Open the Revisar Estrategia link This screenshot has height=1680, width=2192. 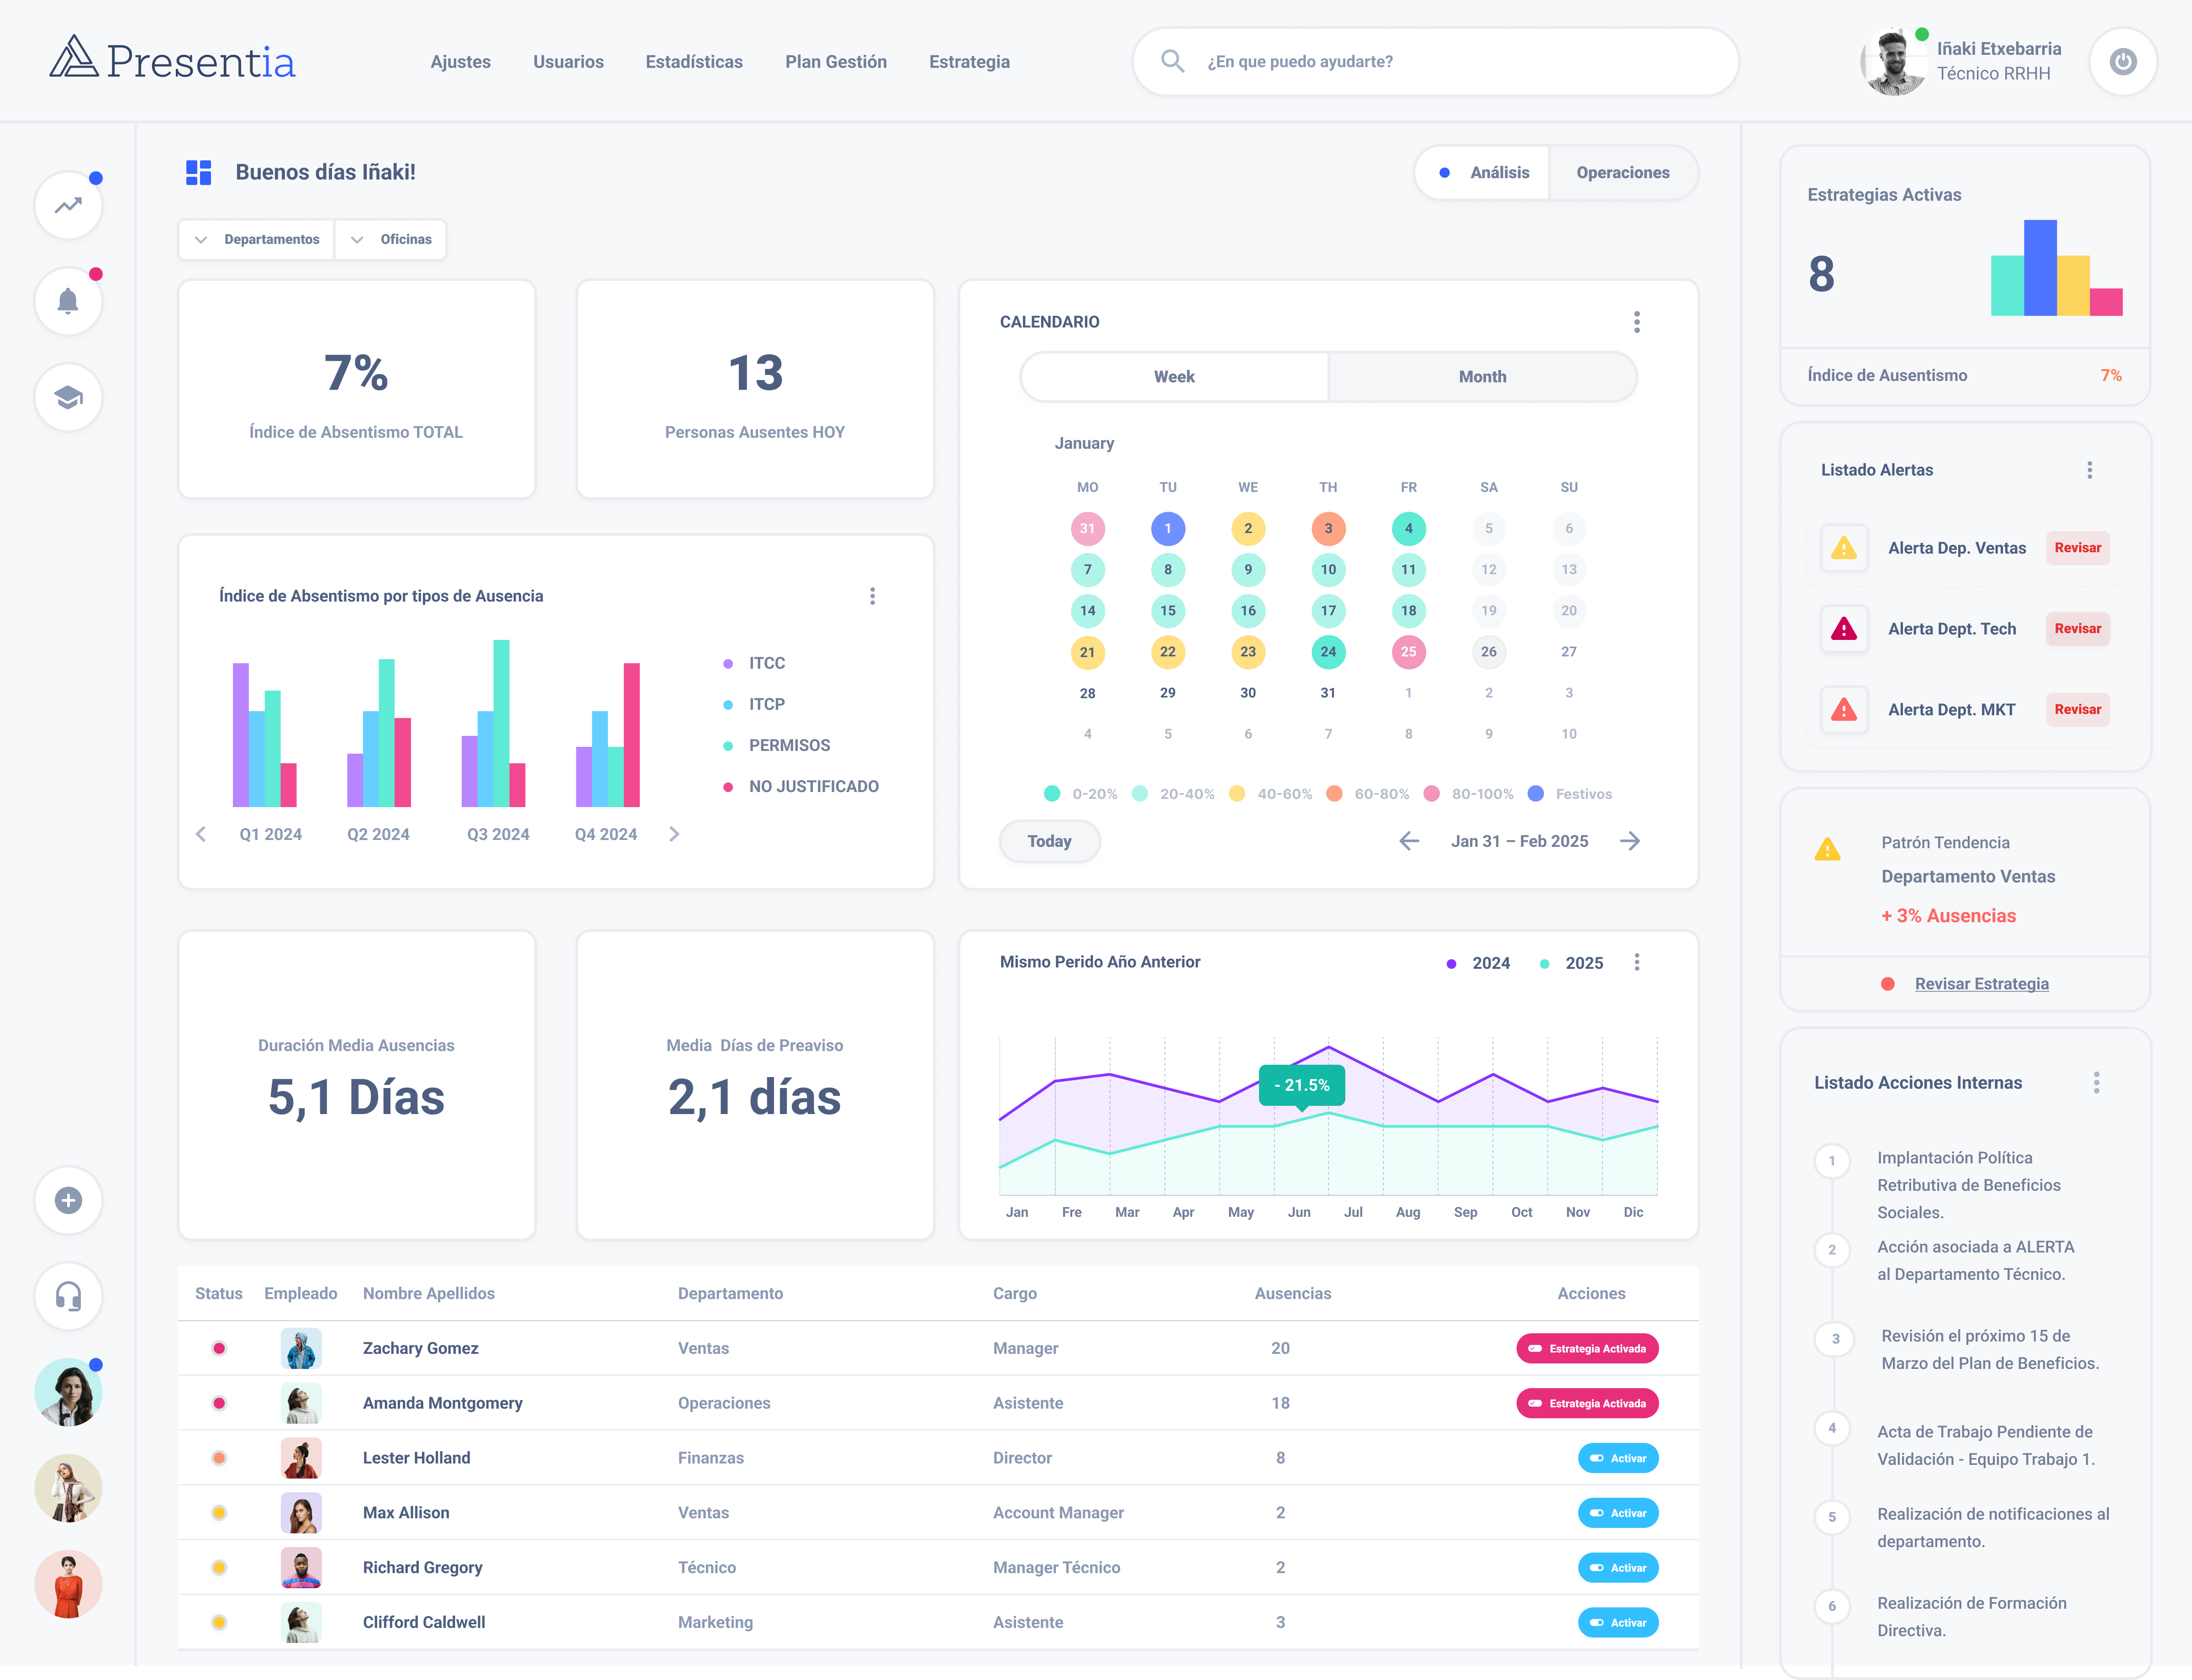point(1981,983)
